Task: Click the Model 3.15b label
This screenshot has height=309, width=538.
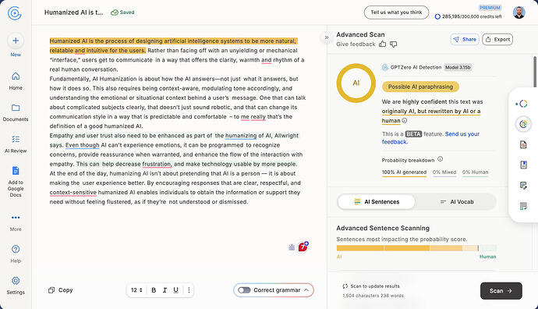Action: (458, 67)
